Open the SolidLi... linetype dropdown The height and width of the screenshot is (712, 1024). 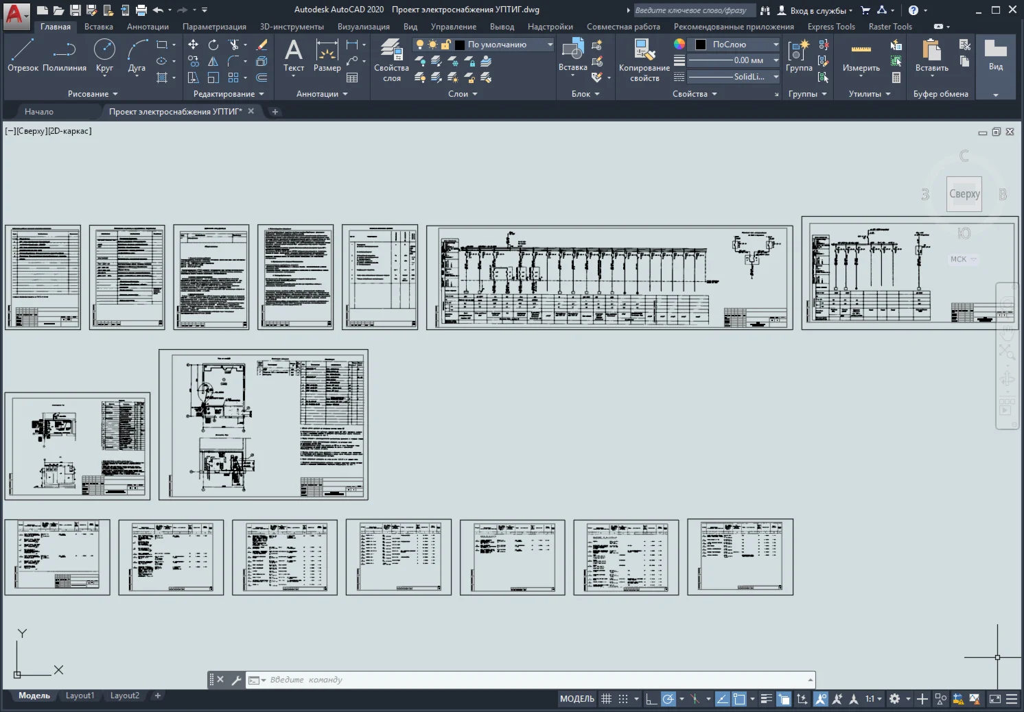[734, 77]
